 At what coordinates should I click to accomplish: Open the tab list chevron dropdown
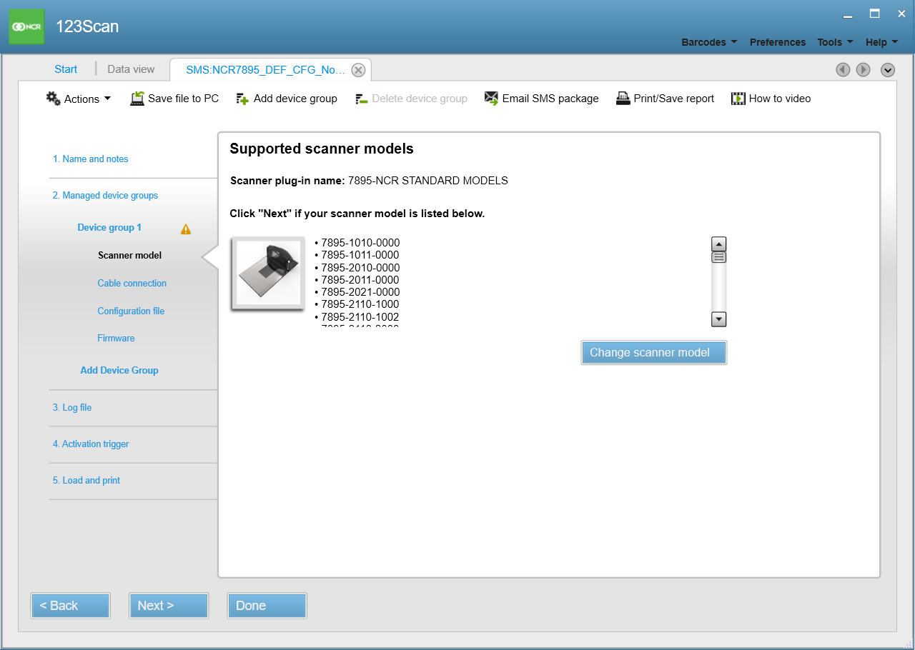[x=888, y=70]
